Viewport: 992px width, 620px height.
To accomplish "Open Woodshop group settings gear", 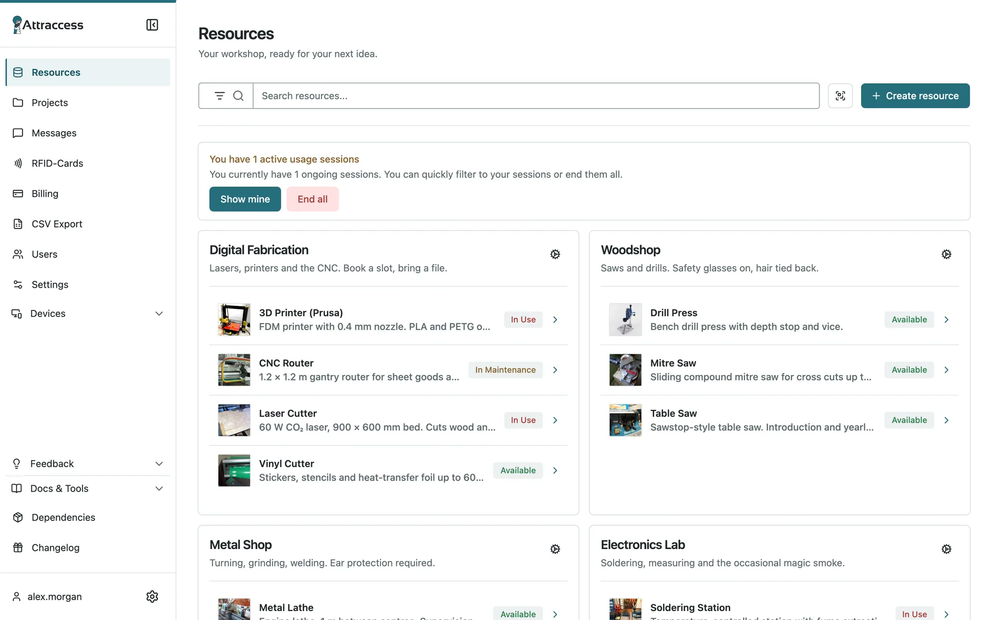I will pyautogui.click(x=946, y=254).
